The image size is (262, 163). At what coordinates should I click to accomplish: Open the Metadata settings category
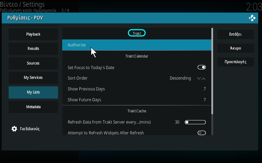point(33,107)
